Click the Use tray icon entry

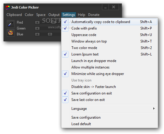tap(110, 80)
